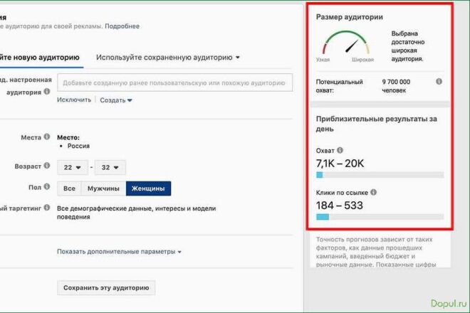Click custom audience input field
470x313 pixels.
coord(174,83)
